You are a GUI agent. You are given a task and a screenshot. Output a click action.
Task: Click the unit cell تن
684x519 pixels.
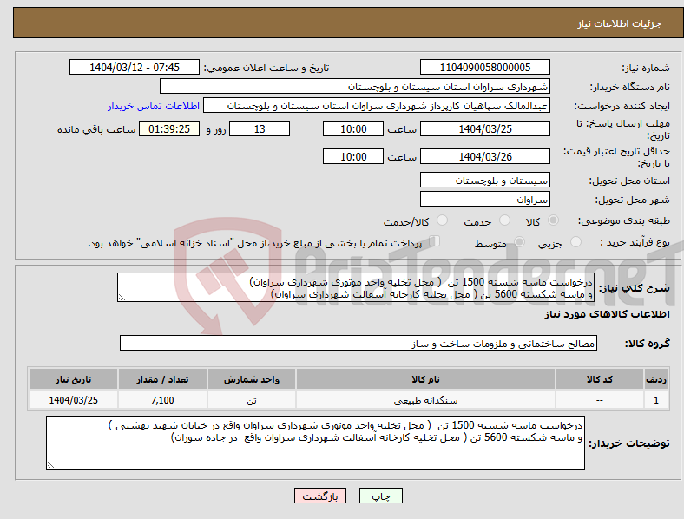pyautogui.click(x=252, y=400)
